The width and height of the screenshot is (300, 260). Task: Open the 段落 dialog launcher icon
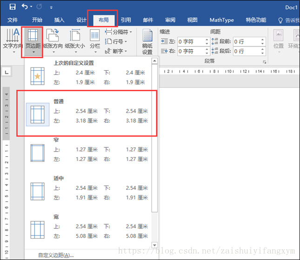click(265, 62)
